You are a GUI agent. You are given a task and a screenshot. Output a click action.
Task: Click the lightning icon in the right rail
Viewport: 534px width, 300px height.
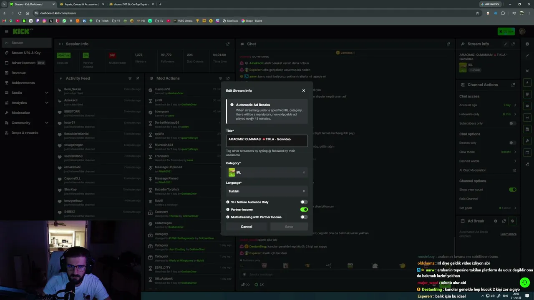[527, 82]
